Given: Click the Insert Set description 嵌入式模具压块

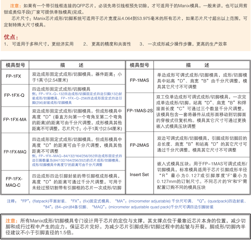Looking at the screenshot, I should click(x=202, y=176).
